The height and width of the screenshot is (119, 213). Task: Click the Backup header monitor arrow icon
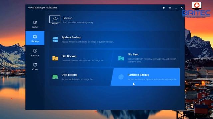coord(55,20)
